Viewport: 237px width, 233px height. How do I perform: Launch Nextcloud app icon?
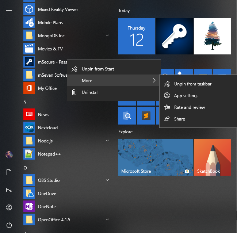(29, 127)
